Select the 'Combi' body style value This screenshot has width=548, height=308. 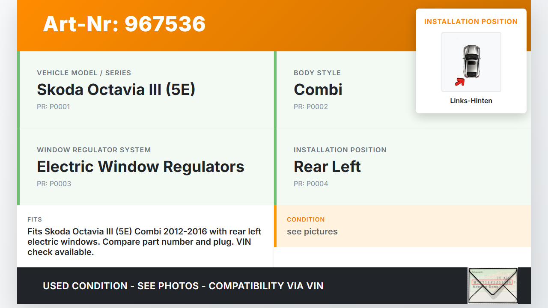pyautogui.click(x=318, y=90)
